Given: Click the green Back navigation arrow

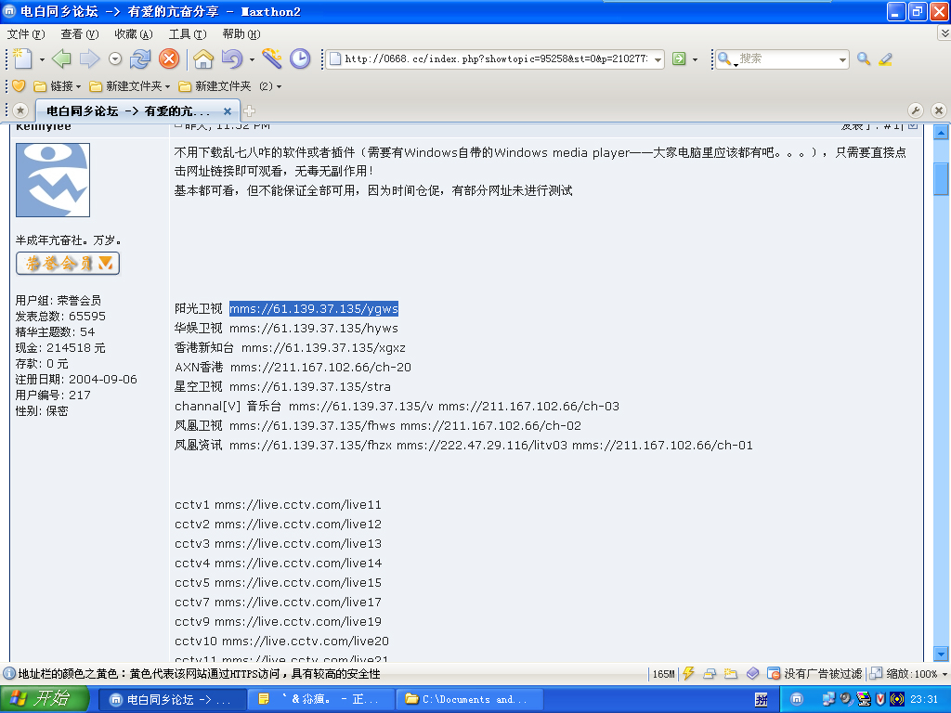Looking at the screenshot, I should [x=61, y=59].
